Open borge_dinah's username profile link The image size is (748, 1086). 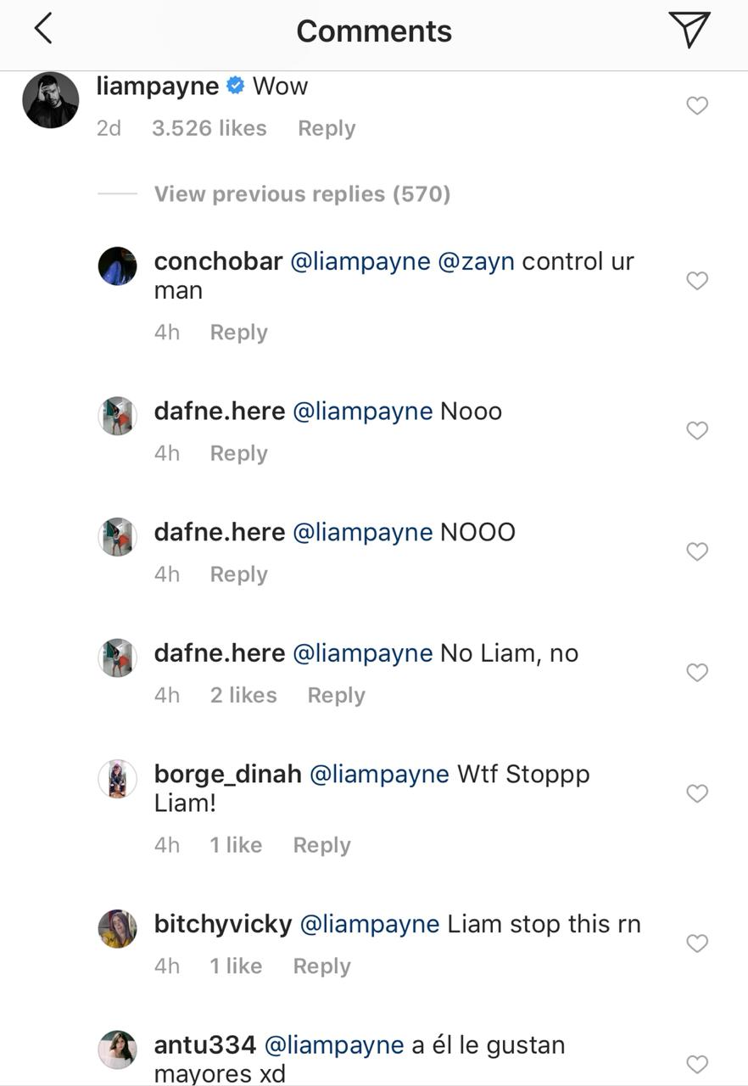coord(227,774)
